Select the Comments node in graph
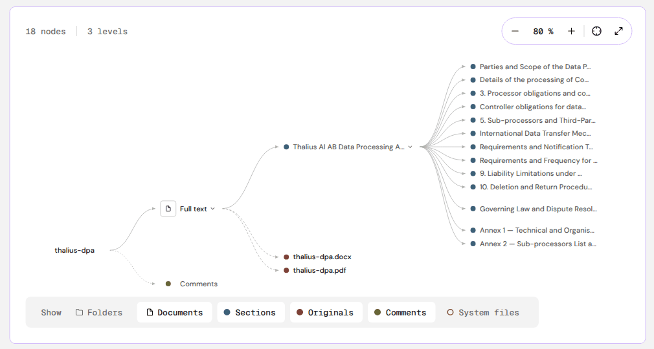Screen dimensions: 654x349 click(199, 284)
